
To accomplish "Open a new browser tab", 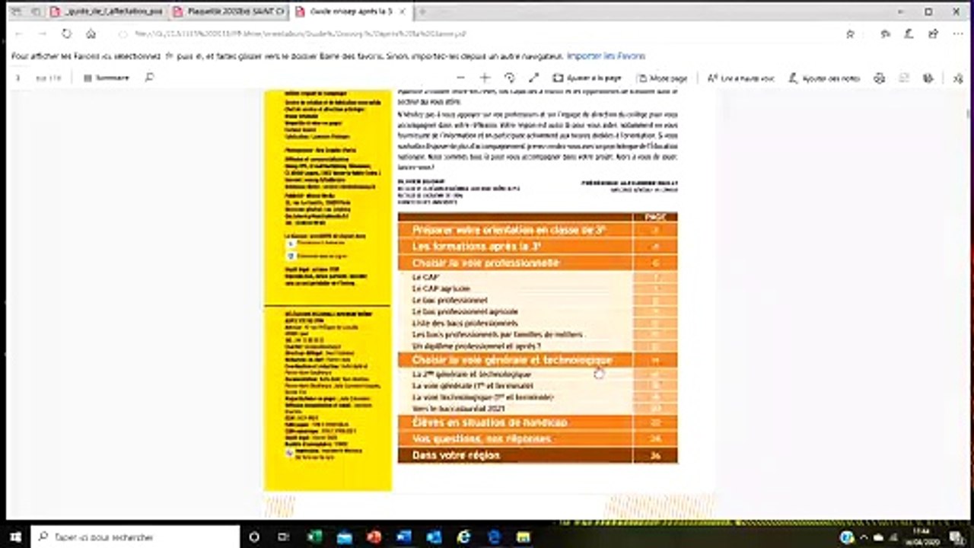I will pos(422,11).
